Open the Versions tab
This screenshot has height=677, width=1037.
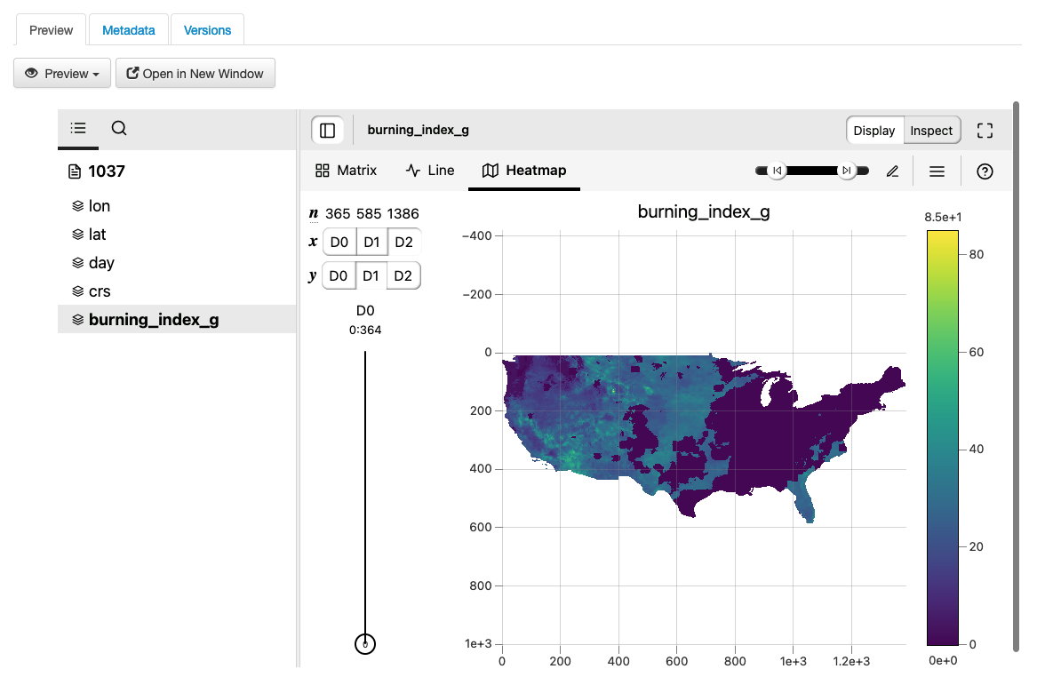(x=207, y=30)
